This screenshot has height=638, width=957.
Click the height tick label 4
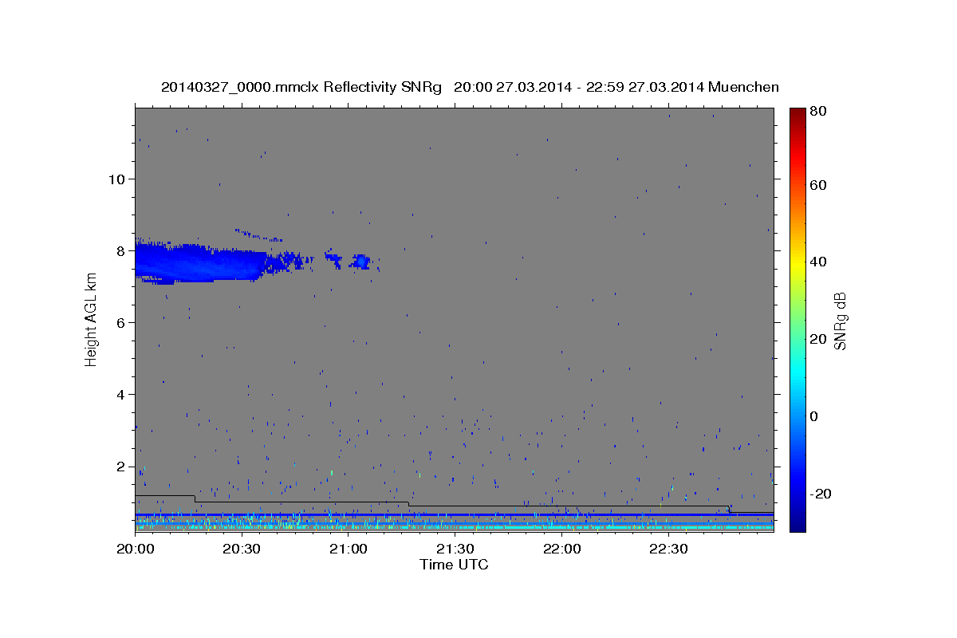click(122, 395)
